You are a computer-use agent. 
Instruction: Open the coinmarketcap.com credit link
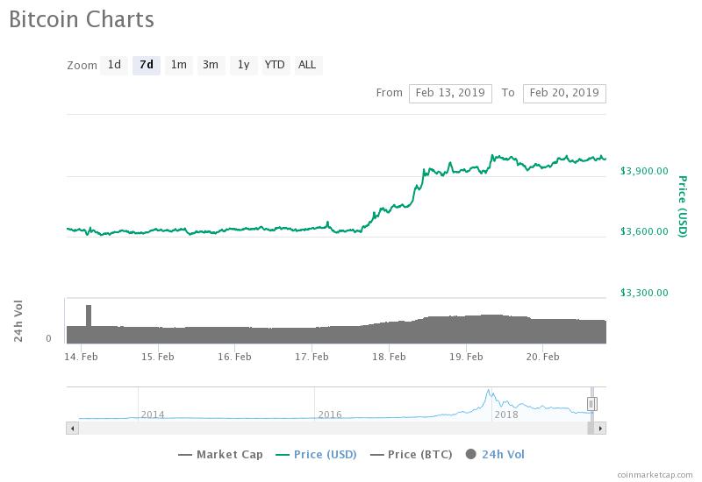click(x=655, y=475)
